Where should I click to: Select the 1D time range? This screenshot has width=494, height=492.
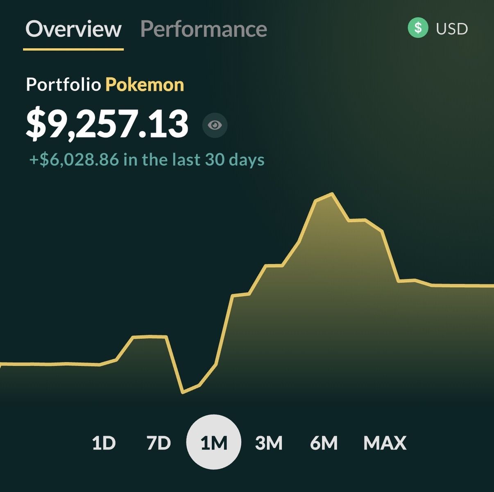pos(104,443)
